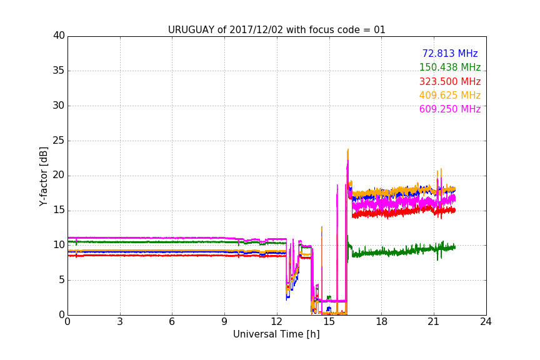Click the x-axis tick value 12
540x360 pixels.
(277, 322)
